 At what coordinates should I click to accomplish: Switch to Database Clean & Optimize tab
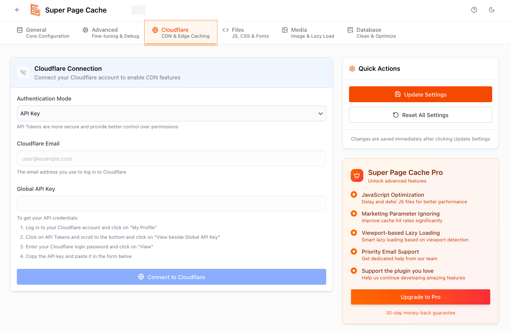(372, 33)
